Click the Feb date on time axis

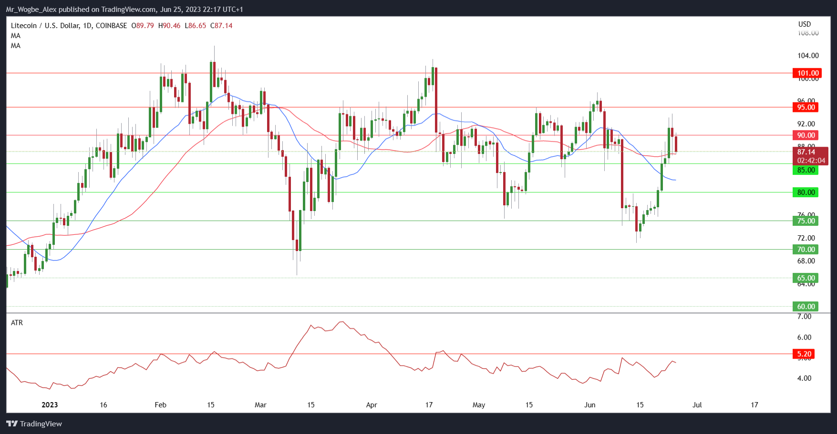click(x=161, y=405)
